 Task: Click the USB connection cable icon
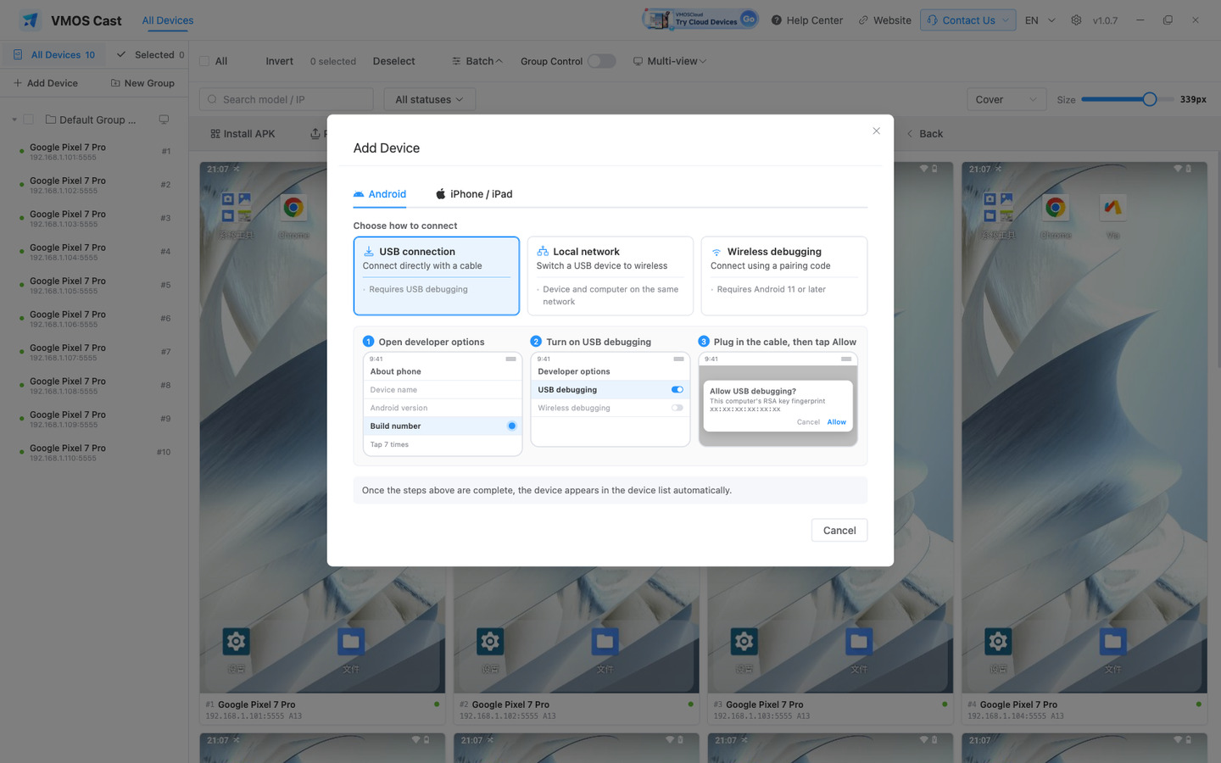point(369,252)
